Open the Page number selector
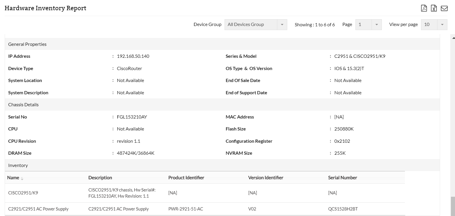This screenshot has height=216, width=455. click(377, 25)
